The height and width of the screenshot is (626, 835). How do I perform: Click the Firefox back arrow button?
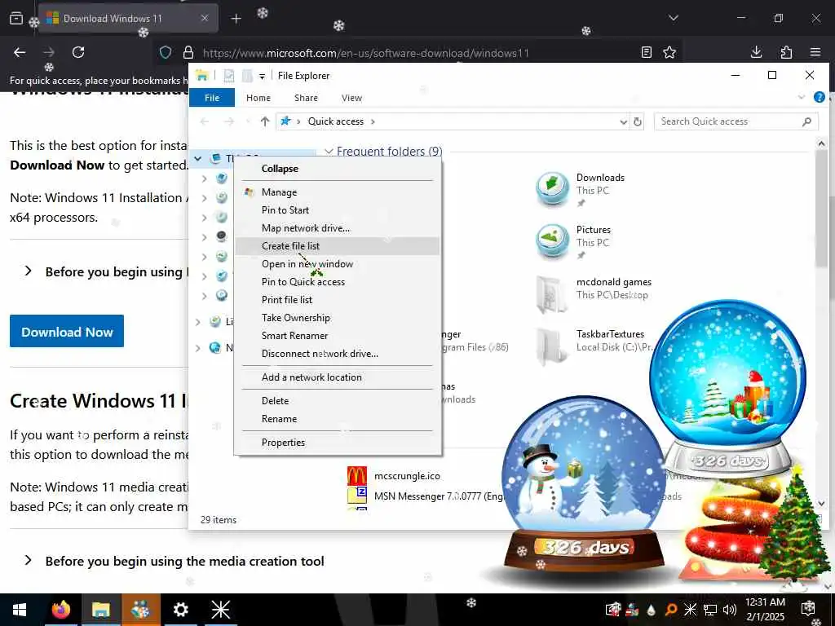click(x=20, y=52)
